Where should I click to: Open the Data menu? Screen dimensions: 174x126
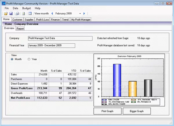point(15,8)
